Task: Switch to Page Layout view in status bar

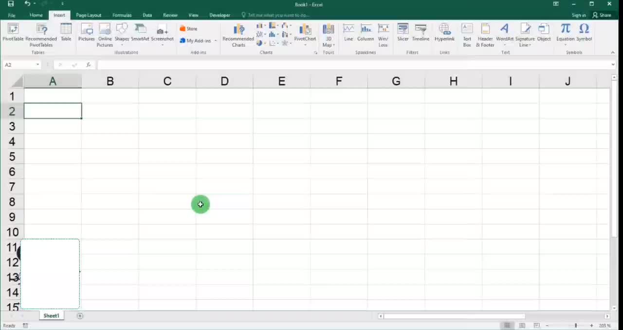Action: tap(522, 326)
